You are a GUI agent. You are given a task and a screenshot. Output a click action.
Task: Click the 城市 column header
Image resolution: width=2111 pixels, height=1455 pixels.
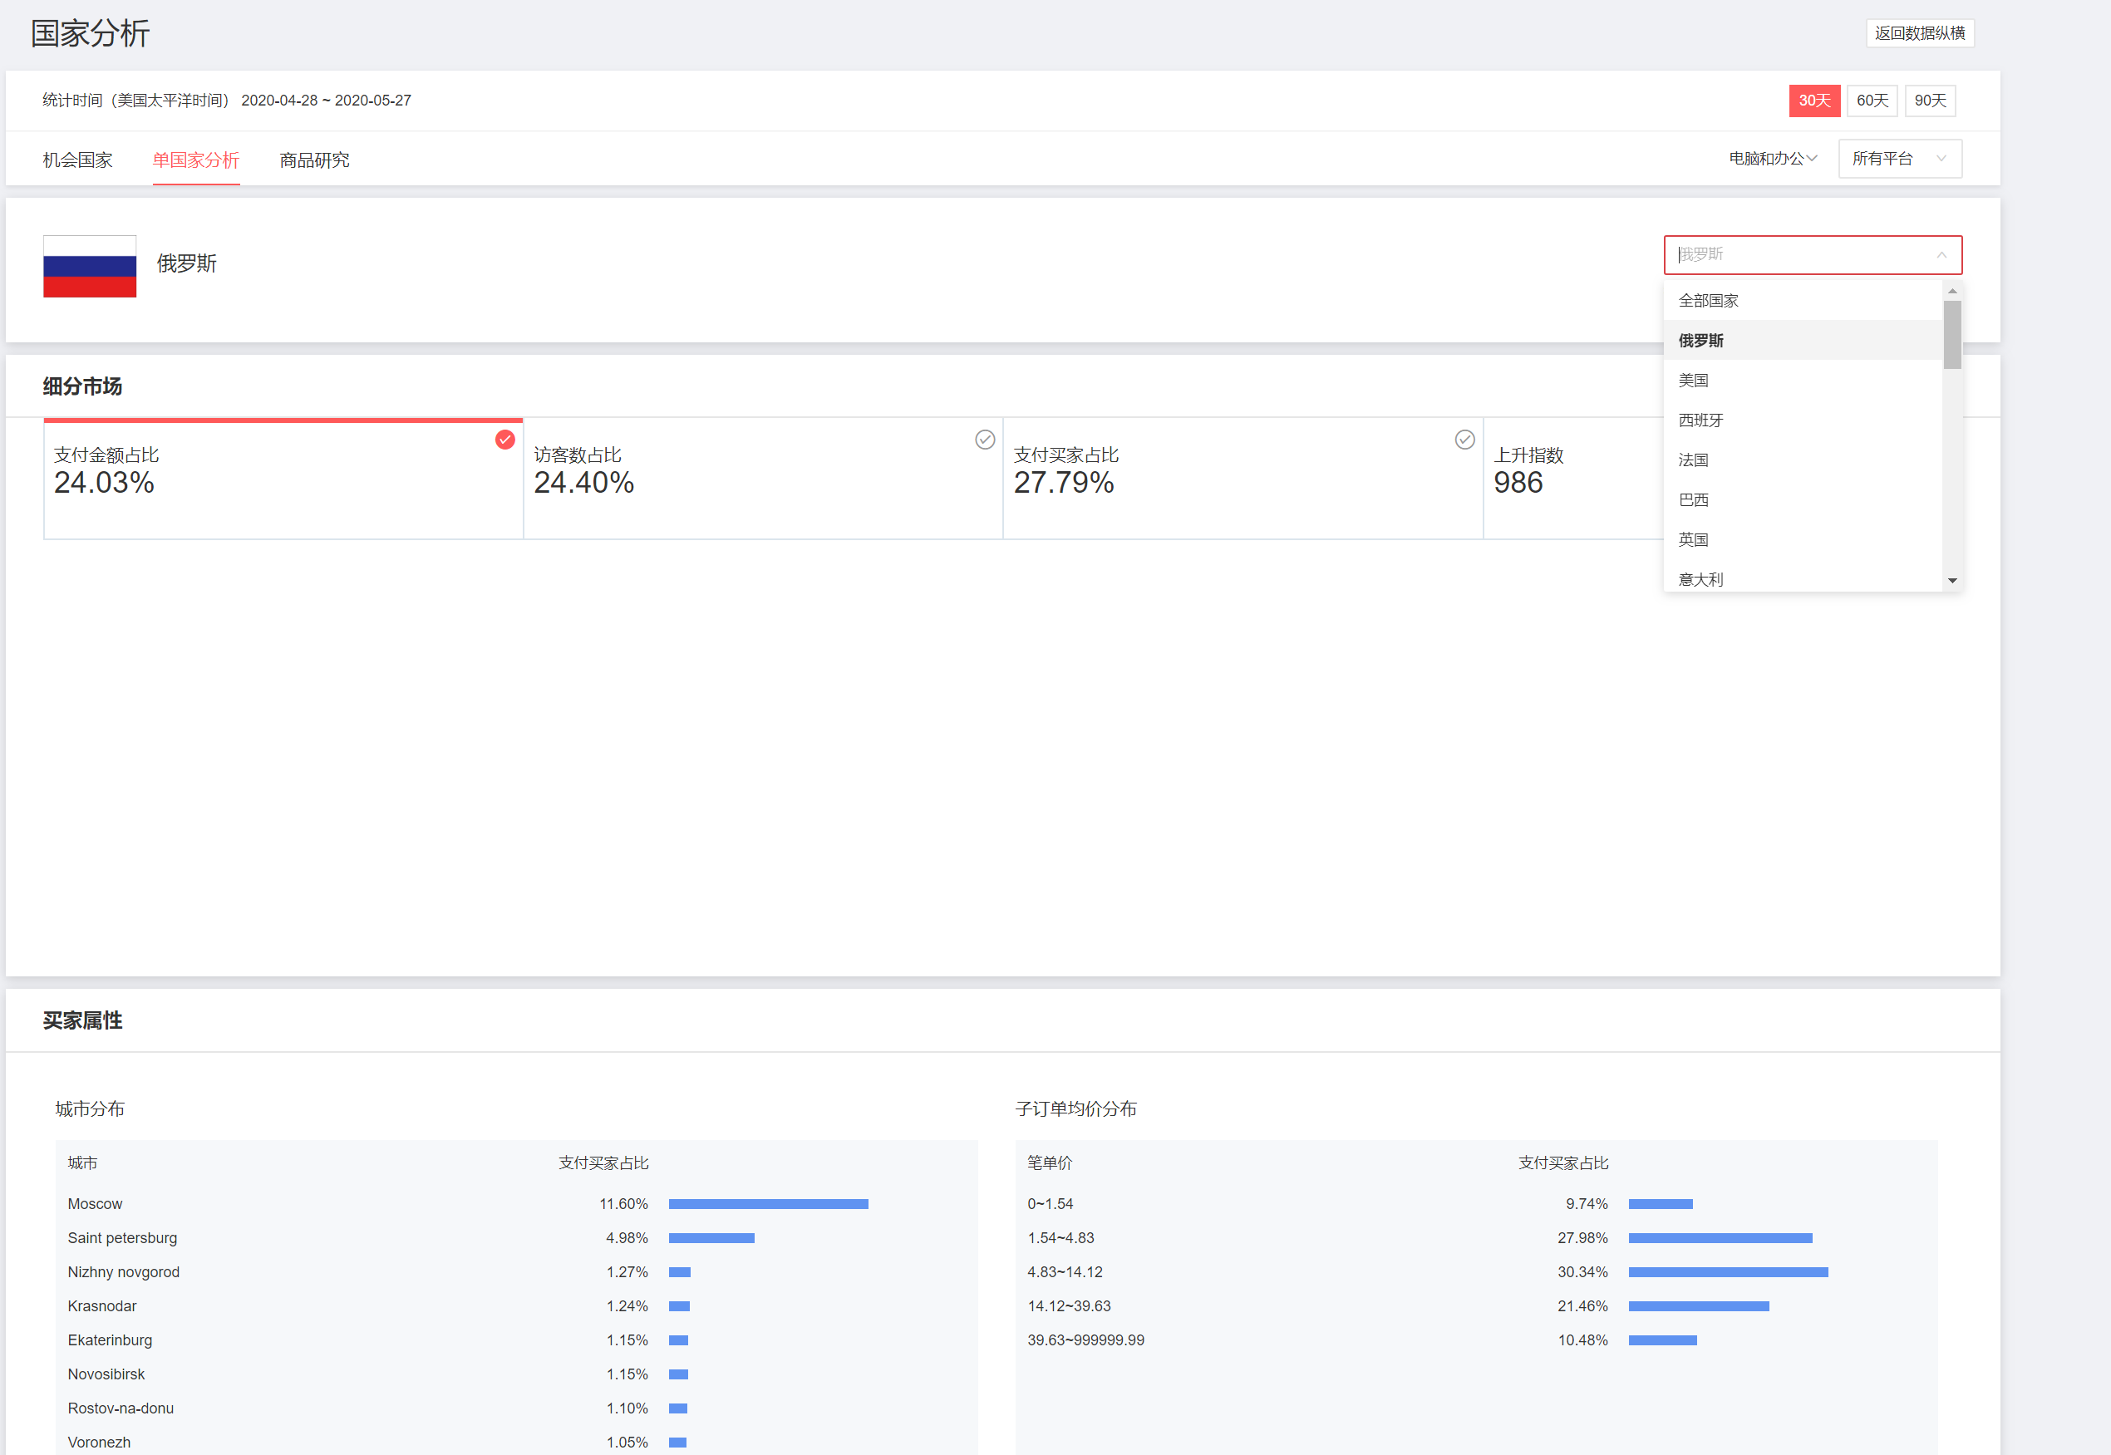[82, 1163]
